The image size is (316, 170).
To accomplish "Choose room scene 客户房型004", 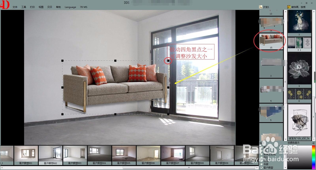I will point(99,155).
